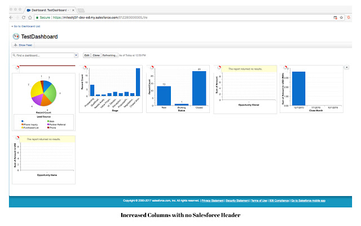Screen dimensions: 361x226
Task: Bookmark page with star icon
Action: [x=341, y=18]
